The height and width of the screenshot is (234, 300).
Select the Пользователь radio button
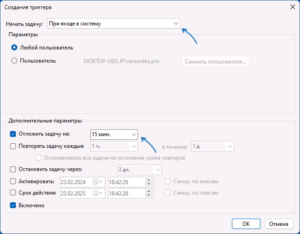tap(15, 61)
